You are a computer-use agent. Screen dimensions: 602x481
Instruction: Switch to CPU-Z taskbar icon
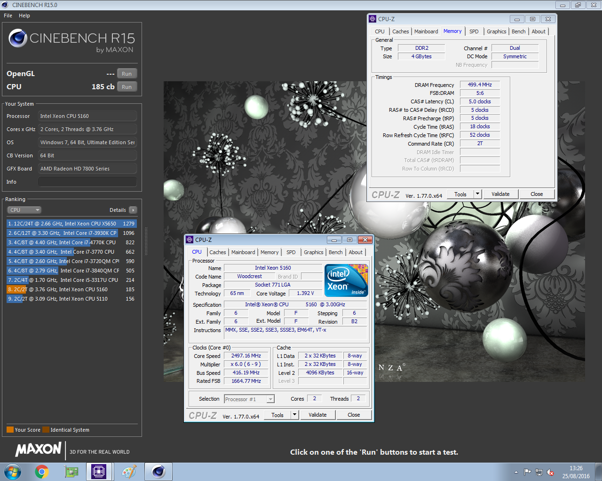[99, 472]
